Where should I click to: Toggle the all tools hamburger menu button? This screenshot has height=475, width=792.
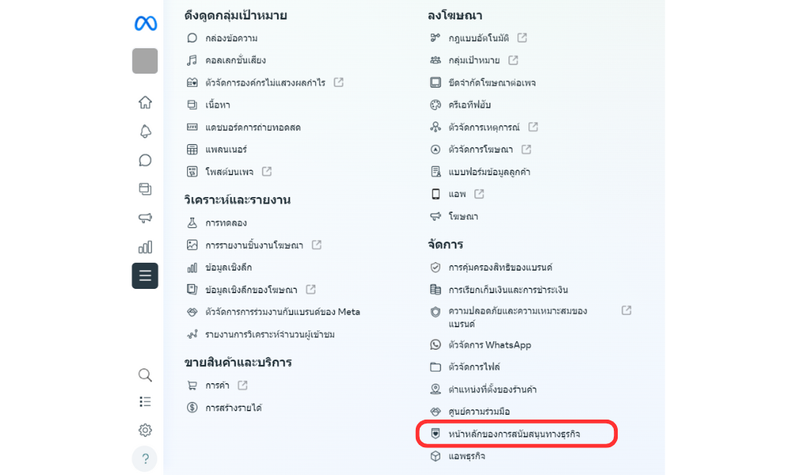tap(145, 275)
